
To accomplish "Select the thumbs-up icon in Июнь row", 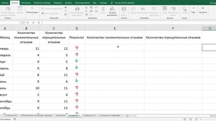I will (x=77, y=81).
